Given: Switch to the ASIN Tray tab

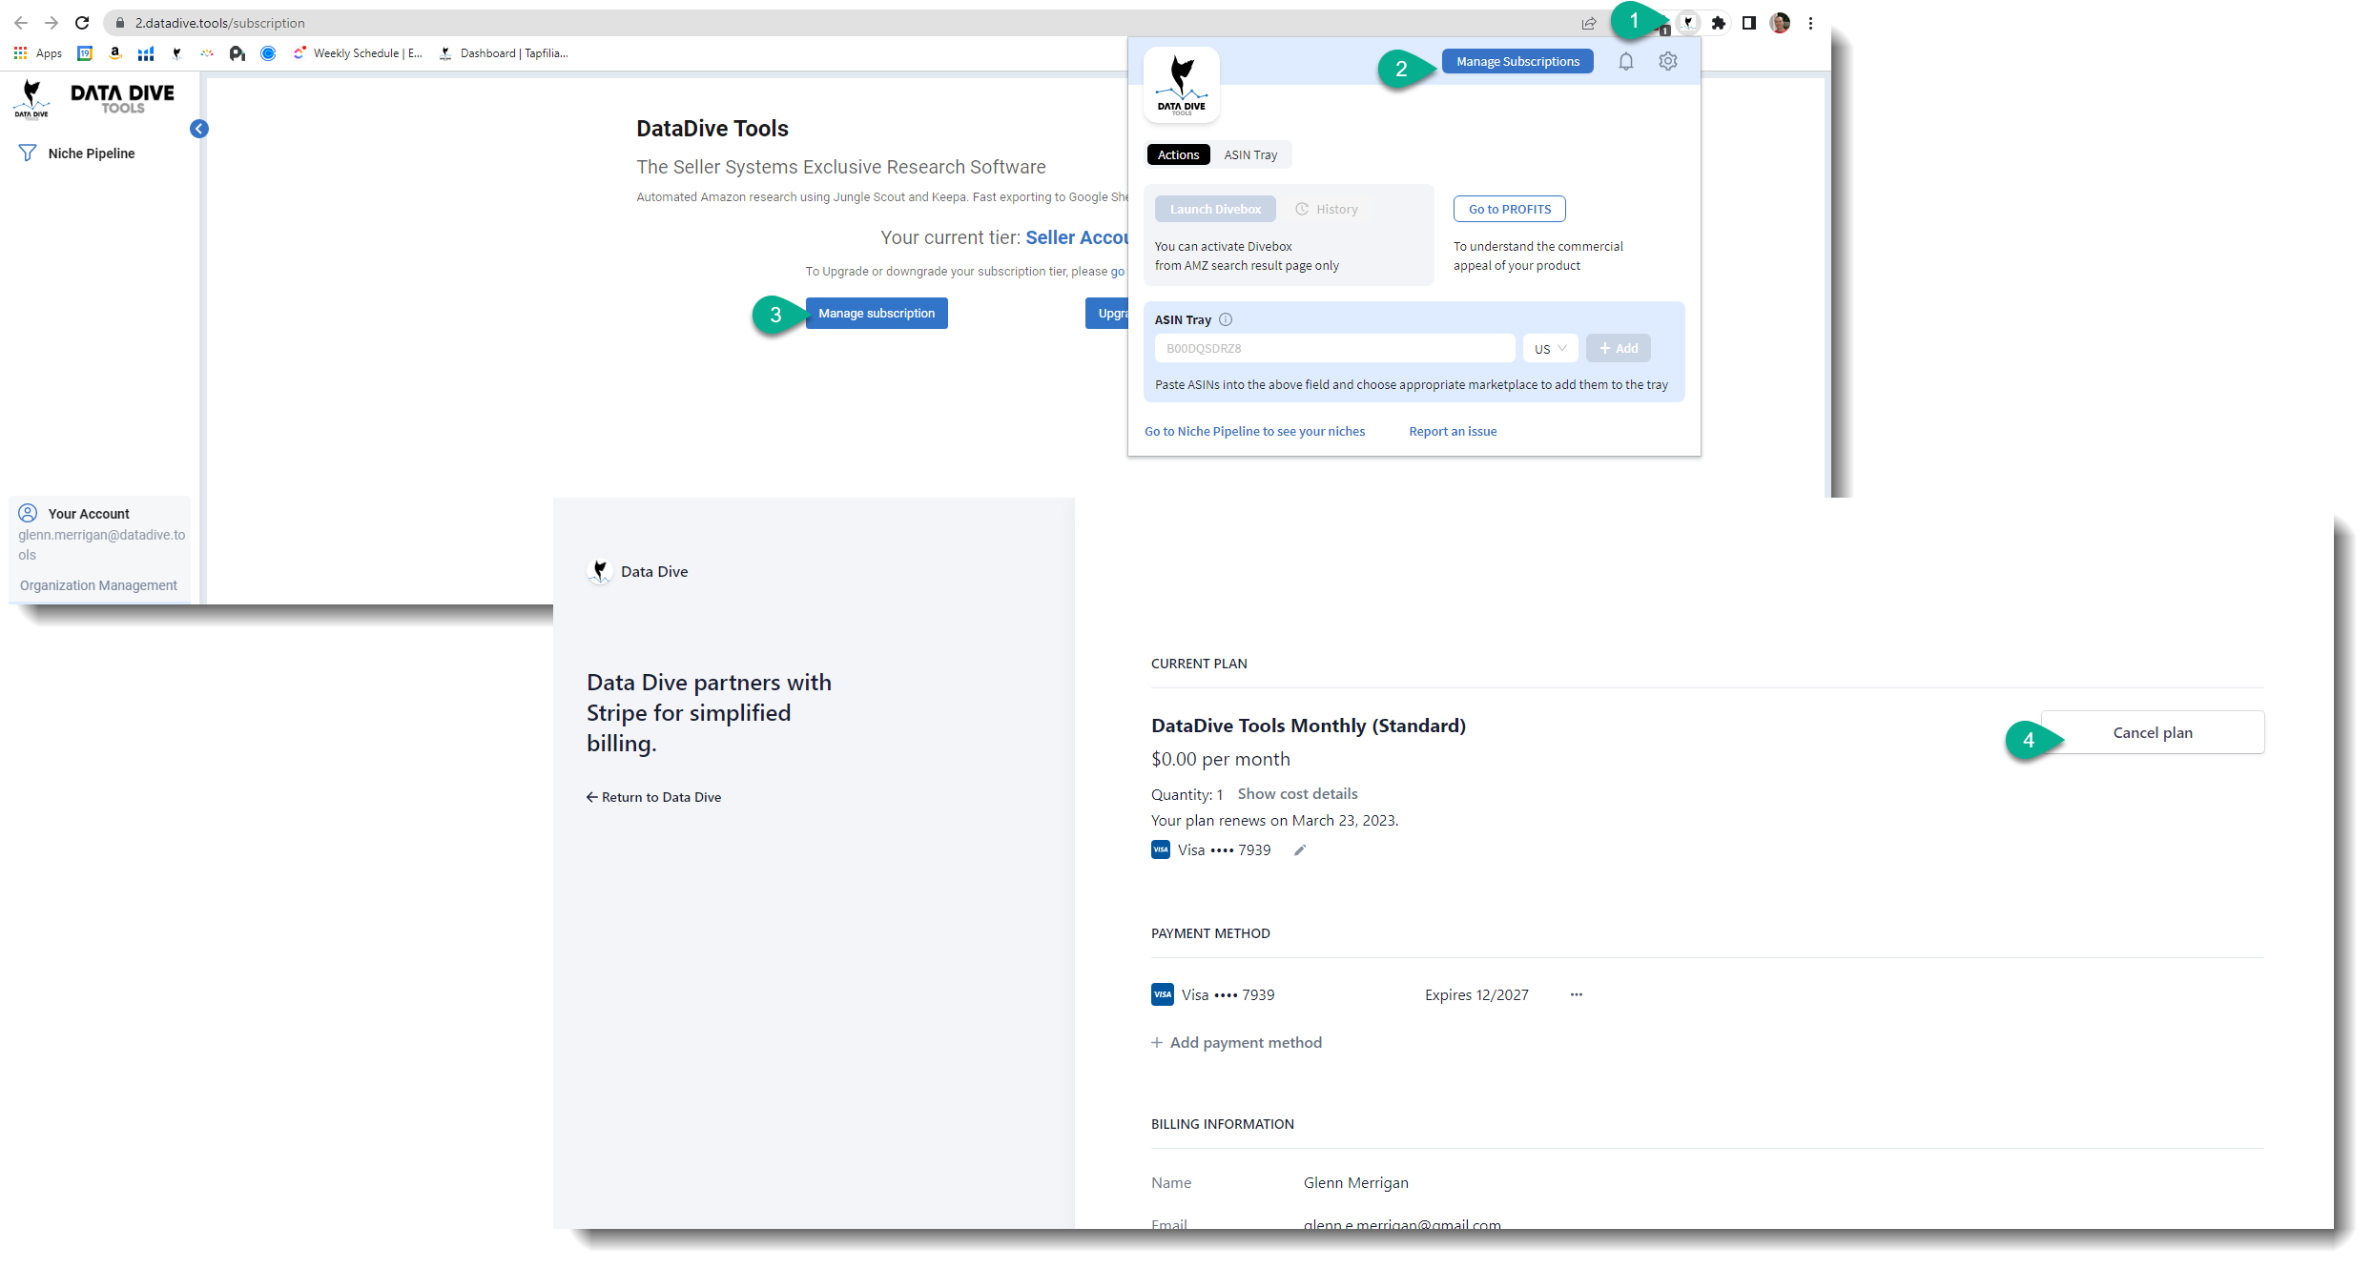Looking at the screenshot, I should click(1250, 154).
